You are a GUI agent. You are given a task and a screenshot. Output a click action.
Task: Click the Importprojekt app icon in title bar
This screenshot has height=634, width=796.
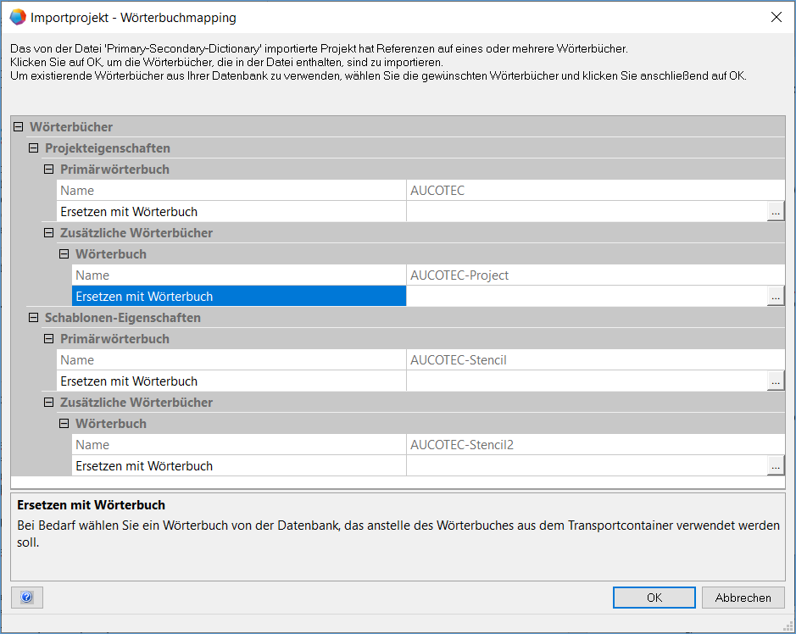coord(17,17)
